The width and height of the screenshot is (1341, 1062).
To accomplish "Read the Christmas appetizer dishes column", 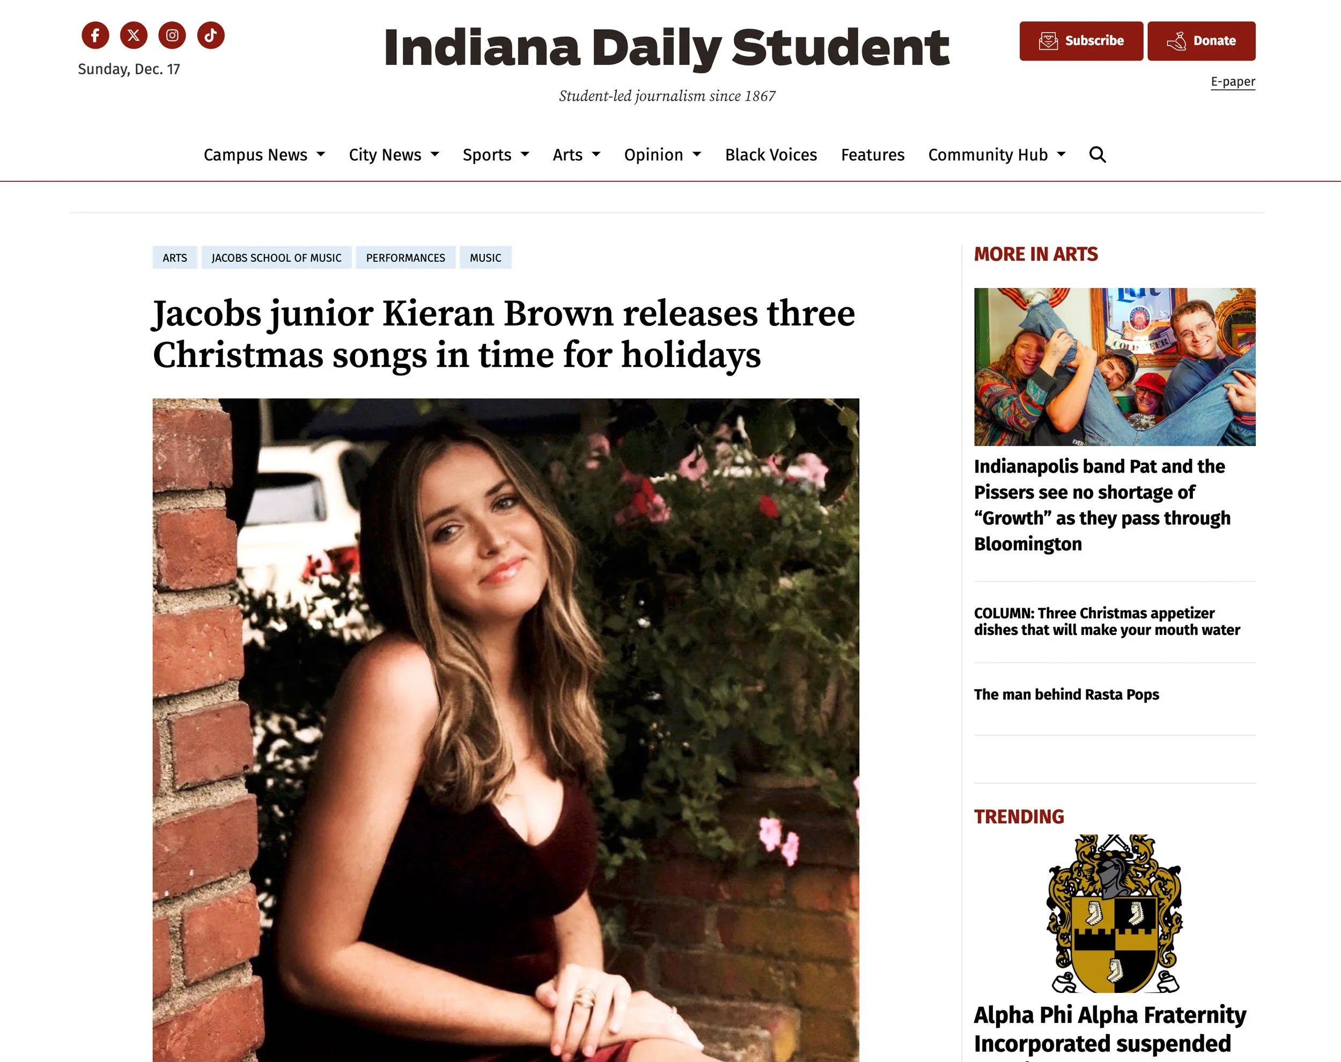I will (1107, 621).
